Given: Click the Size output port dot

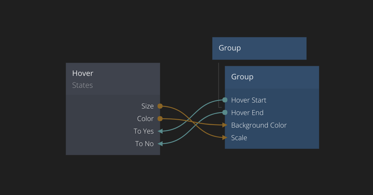Looking at the screenshot, I should point(160,106).
